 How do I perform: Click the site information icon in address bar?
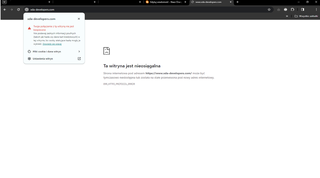click(27, 10)
